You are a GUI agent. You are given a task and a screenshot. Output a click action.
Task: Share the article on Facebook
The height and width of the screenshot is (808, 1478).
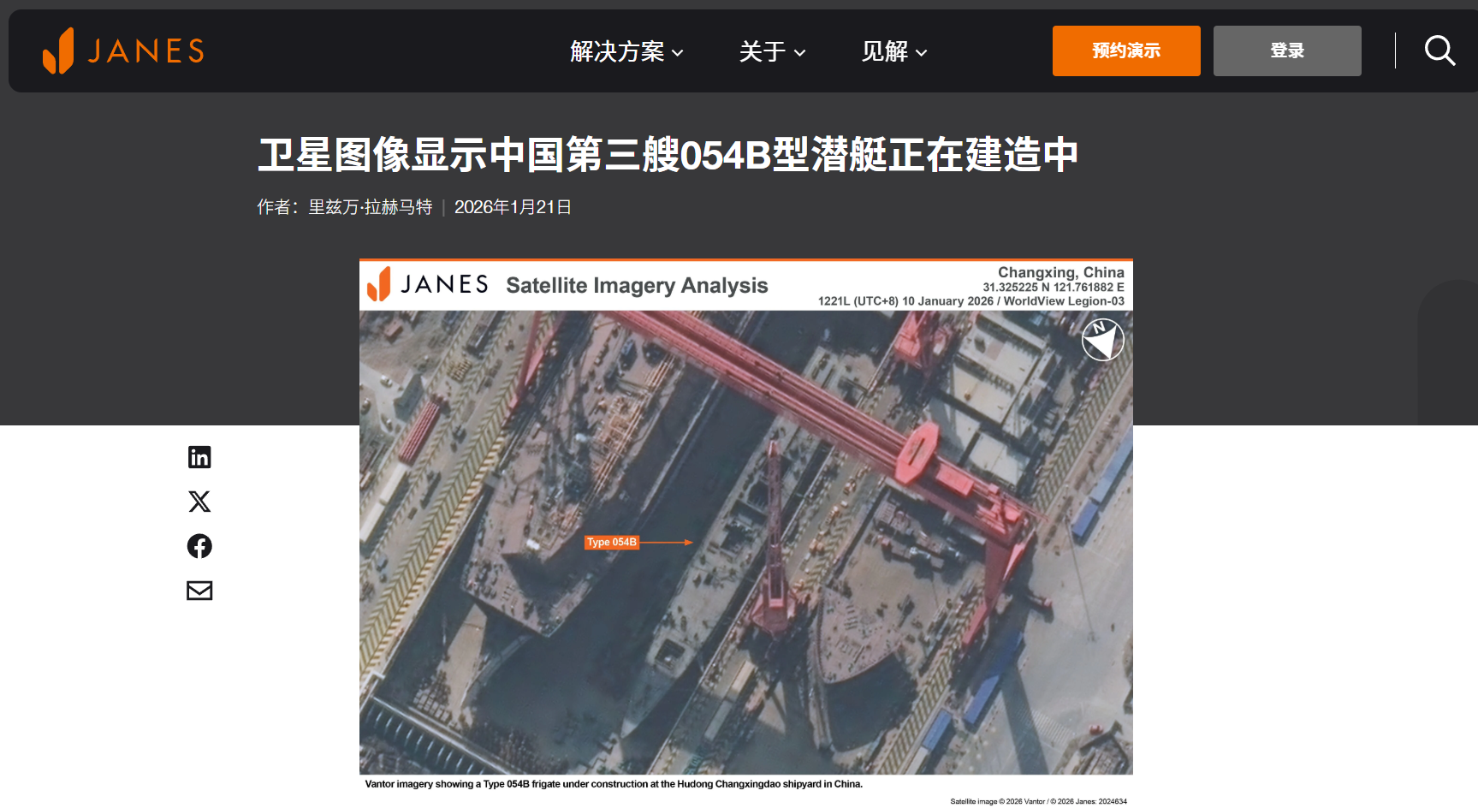coord(199,546)
